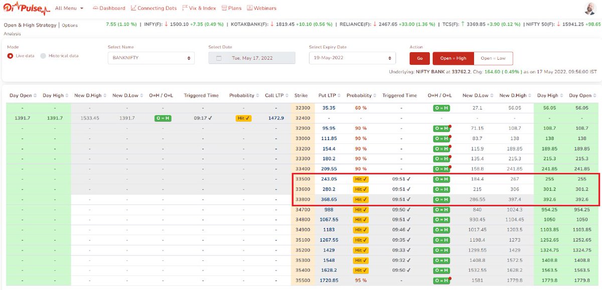This screenshot has height=290, width=602.
Task: Click the Strike column header
Action: point(302,95)
